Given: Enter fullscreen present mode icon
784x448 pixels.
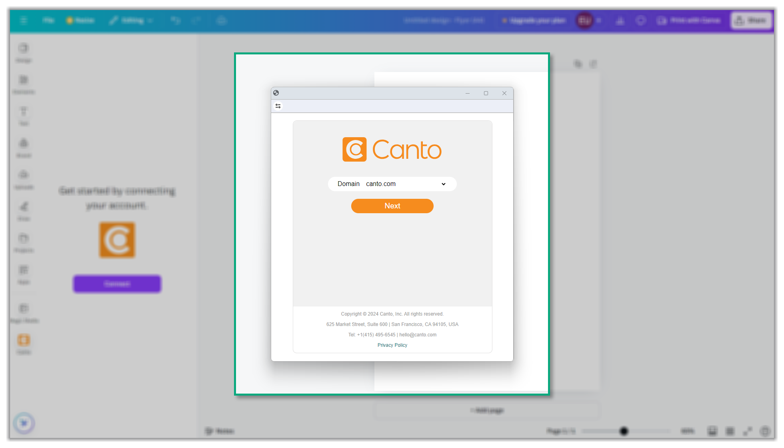Looking at the screenshot, I should 747,431.
